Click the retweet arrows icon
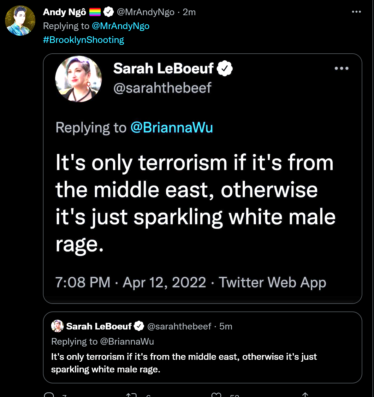Image resolution: width=374 pixels, height=397 pixels. point(131,395)
